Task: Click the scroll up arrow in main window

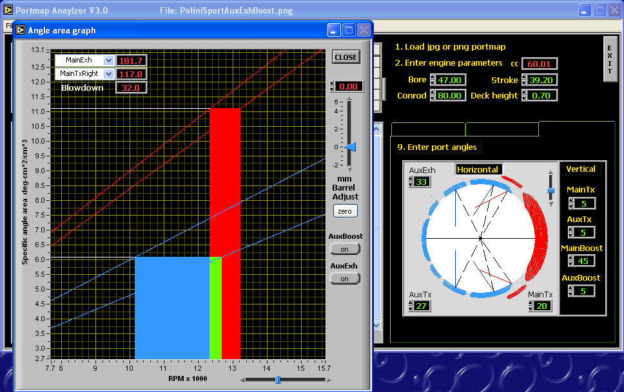Action: (x=376, y=129)
